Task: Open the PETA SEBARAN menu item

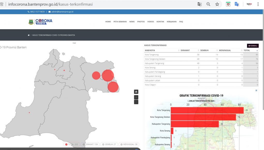Action: (120, 22)
